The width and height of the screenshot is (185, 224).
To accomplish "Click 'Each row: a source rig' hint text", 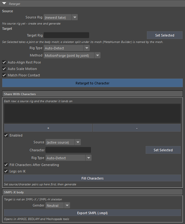I will tap(38, 101).
